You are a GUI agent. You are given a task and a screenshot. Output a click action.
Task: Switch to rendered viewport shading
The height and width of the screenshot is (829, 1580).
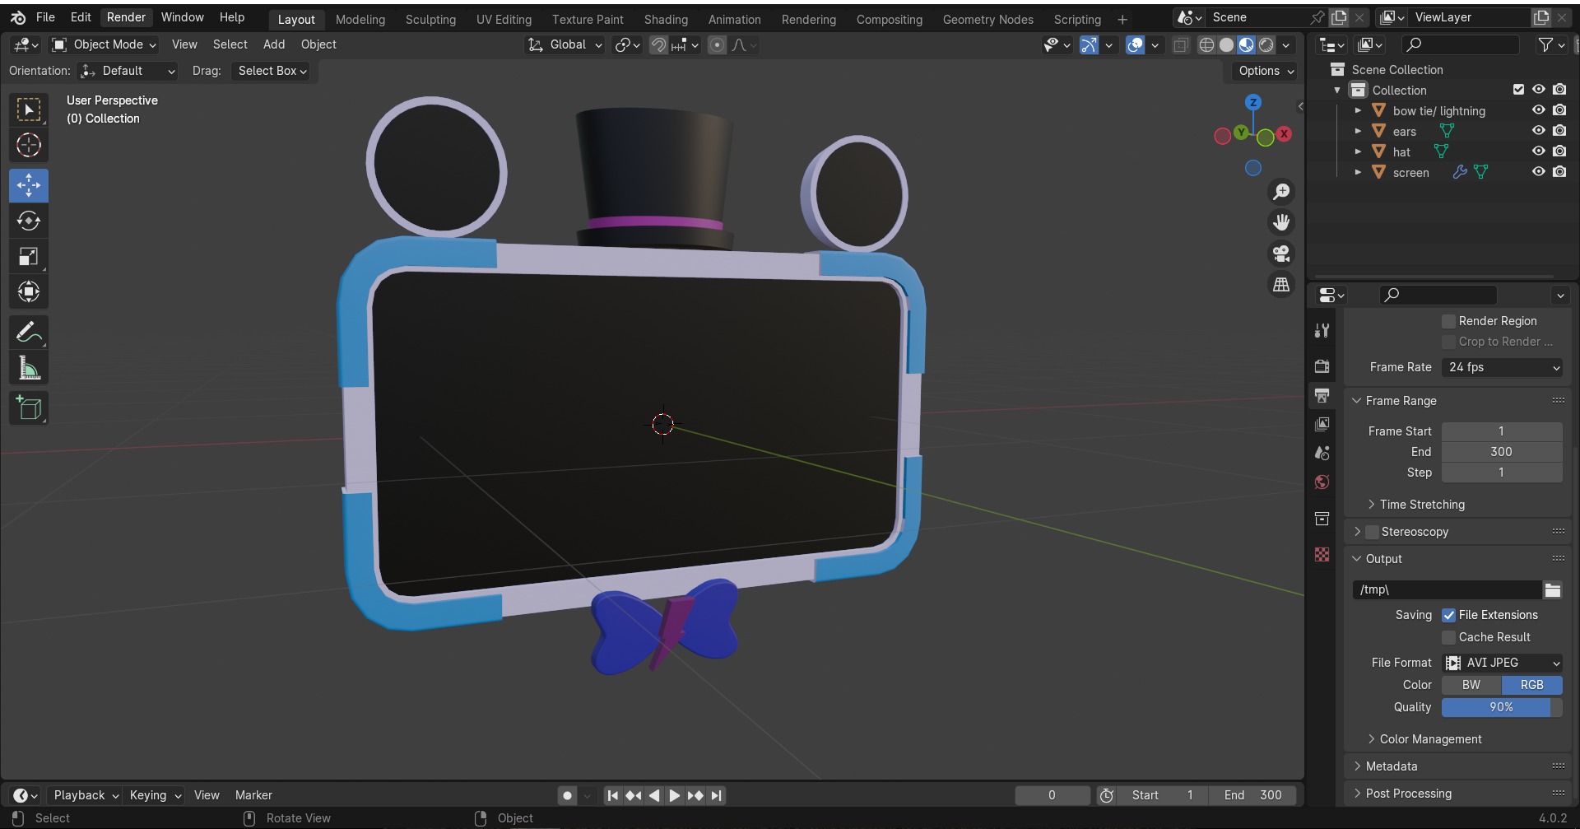pos(1266,45)
